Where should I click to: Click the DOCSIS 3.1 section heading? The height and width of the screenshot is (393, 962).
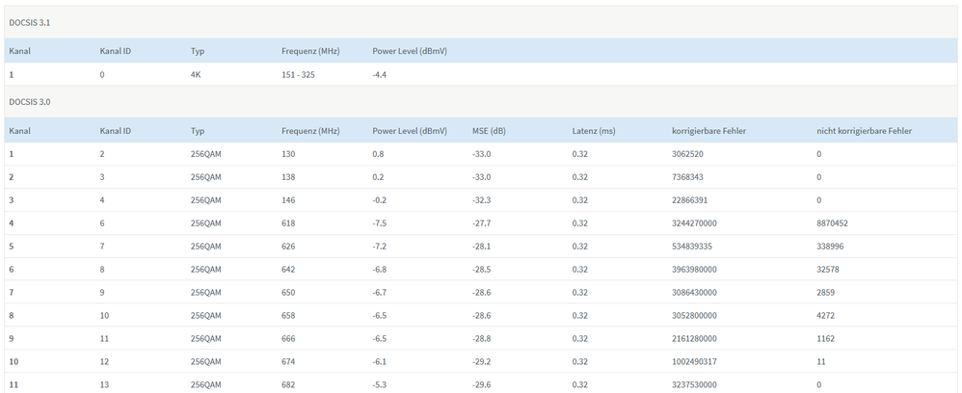pos(30,21)
